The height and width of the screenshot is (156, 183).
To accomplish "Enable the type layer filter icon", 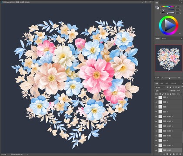I will tap(173, 87).
